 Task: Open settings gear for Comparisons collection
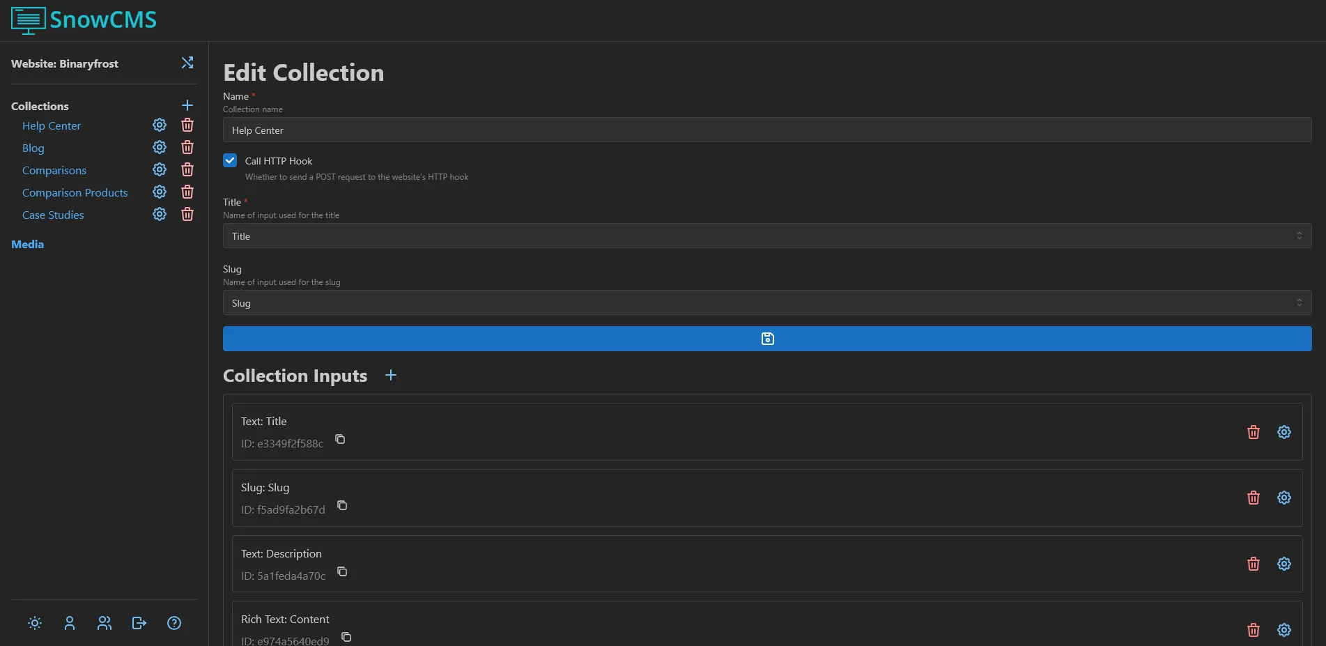click(160, 169)
